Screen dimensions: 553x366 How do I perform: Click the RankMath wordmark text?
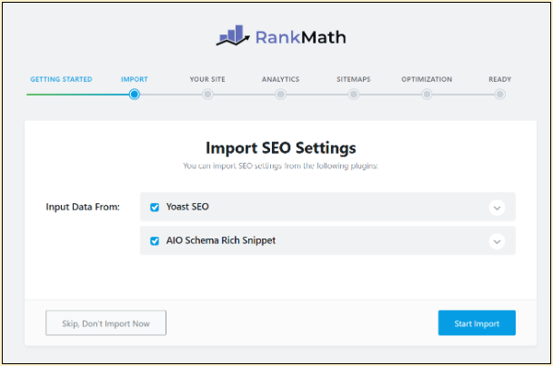coord(301,37)
